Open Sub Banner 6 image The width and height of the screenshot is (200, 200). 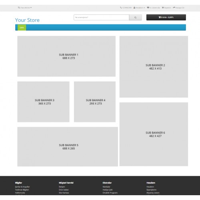click(154, 134)
